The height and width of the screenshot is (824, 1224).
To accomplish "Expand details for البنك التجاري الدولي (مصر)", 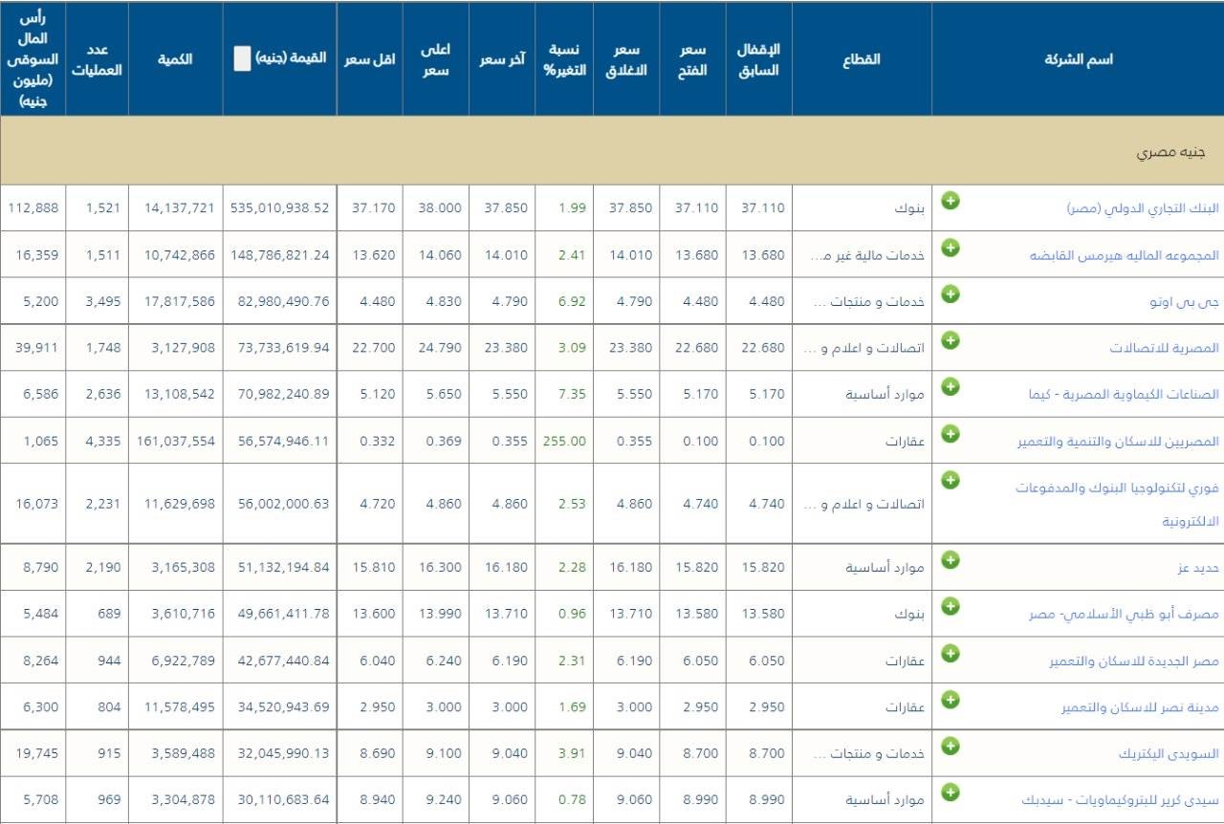I will click(951, 201).
